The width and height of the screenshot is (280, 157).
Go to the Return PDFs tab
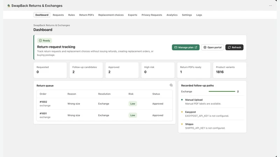point(86,15)
